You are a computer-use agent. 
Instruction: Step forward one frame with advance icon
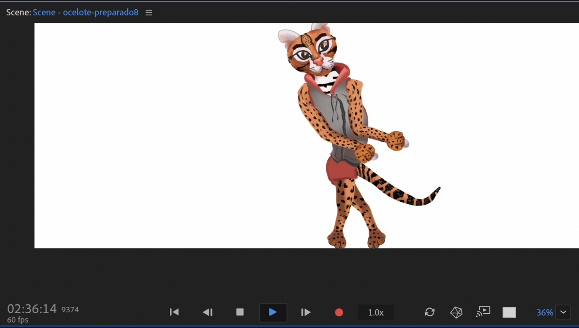tap(306, 312)
